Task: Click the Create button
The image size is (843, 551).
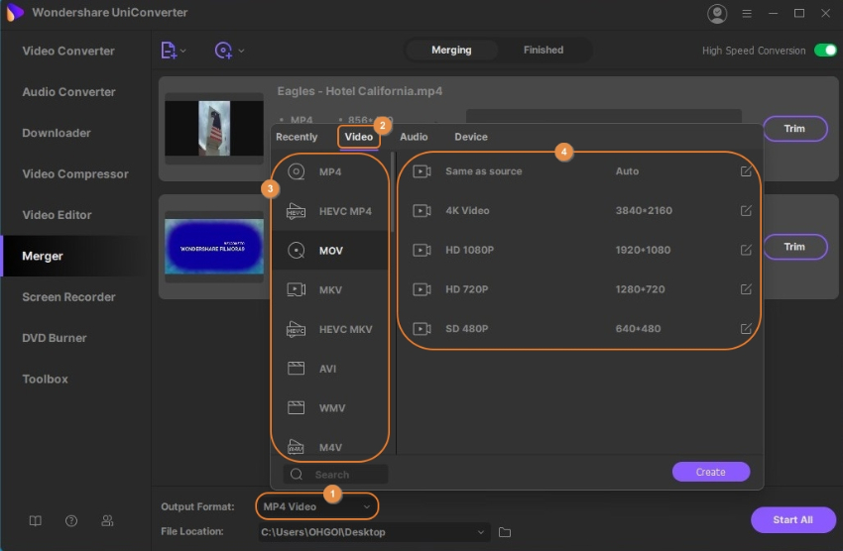Action: [x=710, y=473]
